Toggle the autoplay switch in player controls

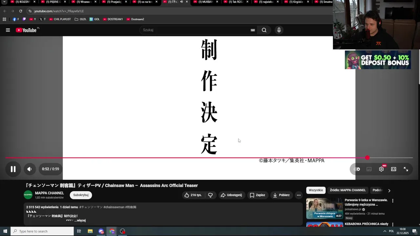click(x=357, y=169)
